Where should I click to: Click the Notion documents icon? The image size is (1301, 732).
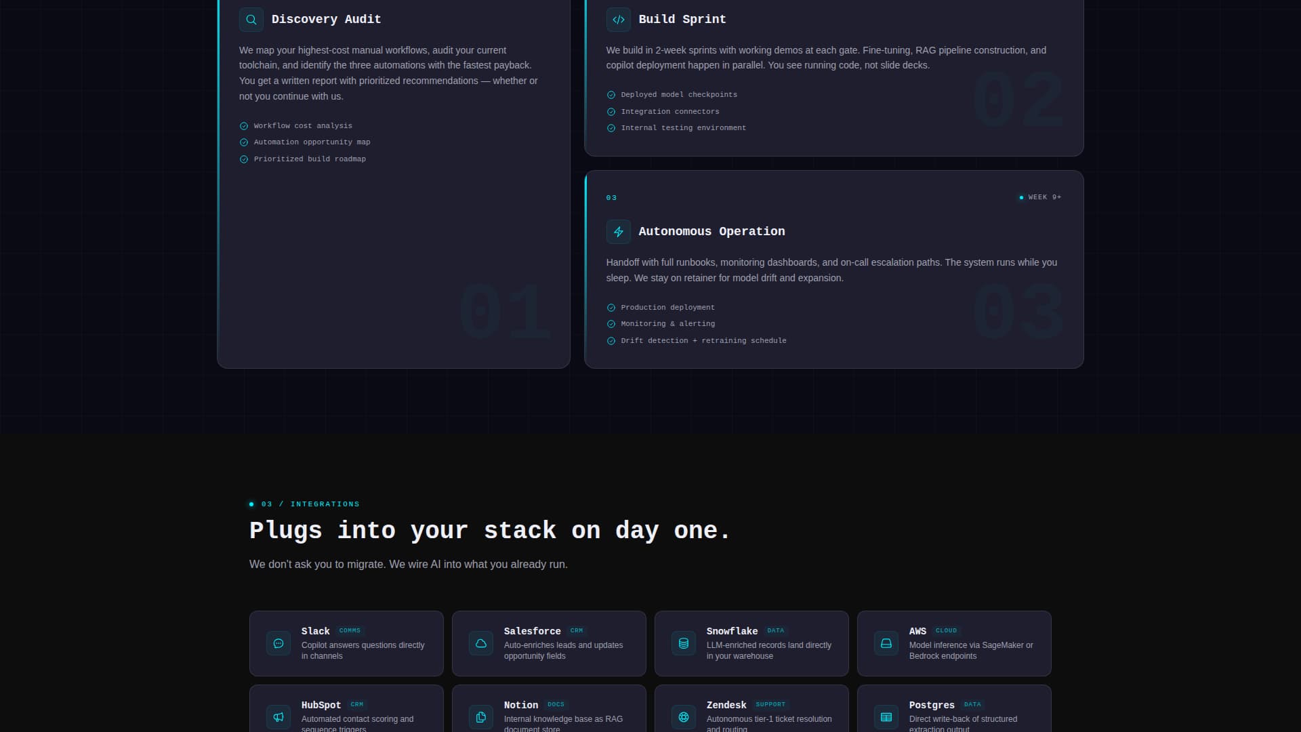481,717
